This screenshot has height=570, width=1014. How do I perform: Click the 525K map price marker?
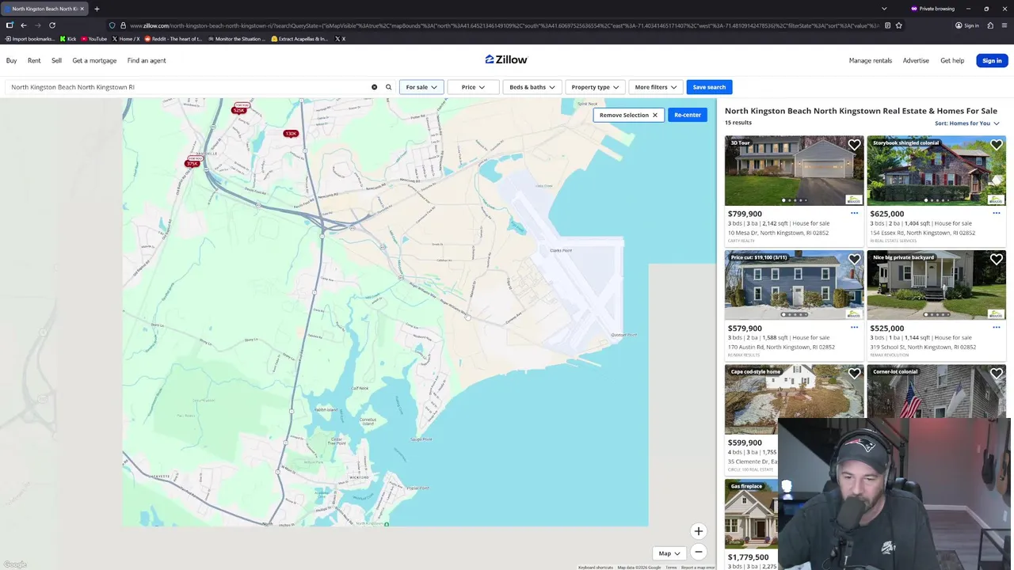click(x=238, y=110)
